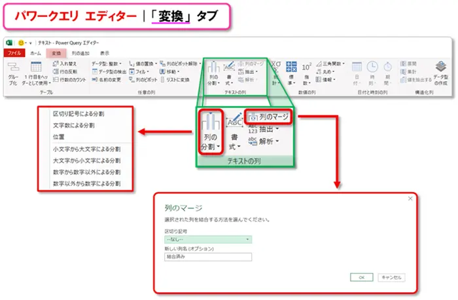Open the 区切り記号 --なし-- combo box
The height and width of the screenshot is (300, 458).
[208, 240]
